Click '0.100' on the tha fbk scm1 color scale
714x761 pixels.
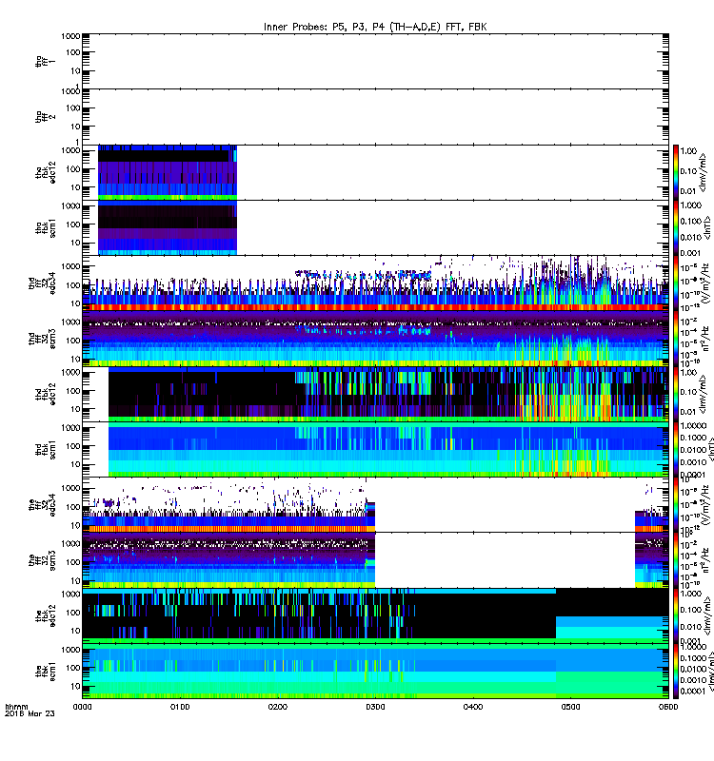coord(690,222)
